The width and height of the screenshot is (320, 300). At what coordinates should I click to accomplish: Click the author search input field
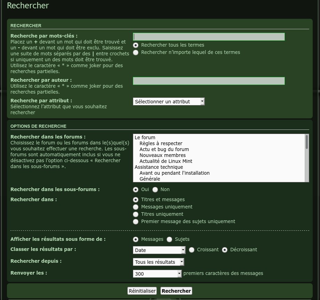[209, 81]
